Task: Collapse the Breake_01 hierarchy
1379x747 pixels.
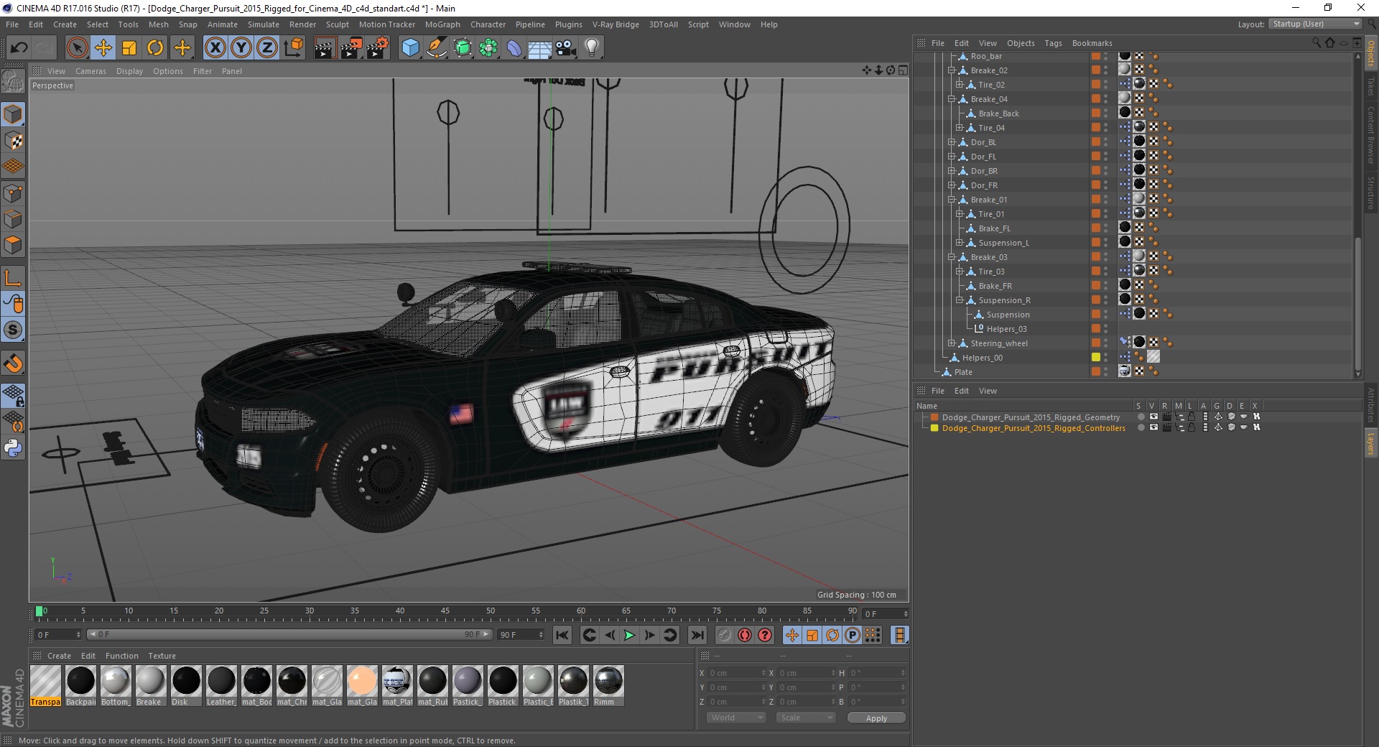Action: [x=952, y=200]
